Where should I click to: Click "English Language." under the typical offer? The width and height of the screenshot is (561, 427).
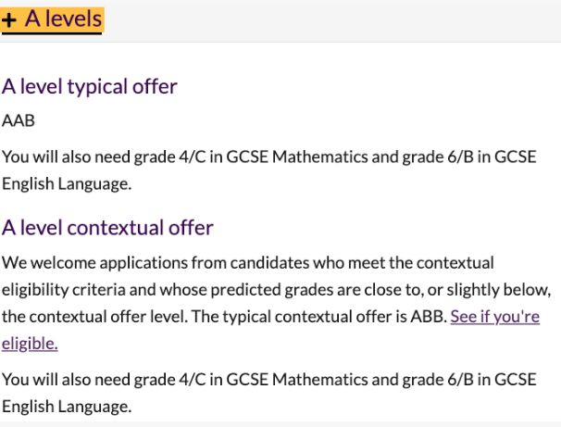point(67,183)
